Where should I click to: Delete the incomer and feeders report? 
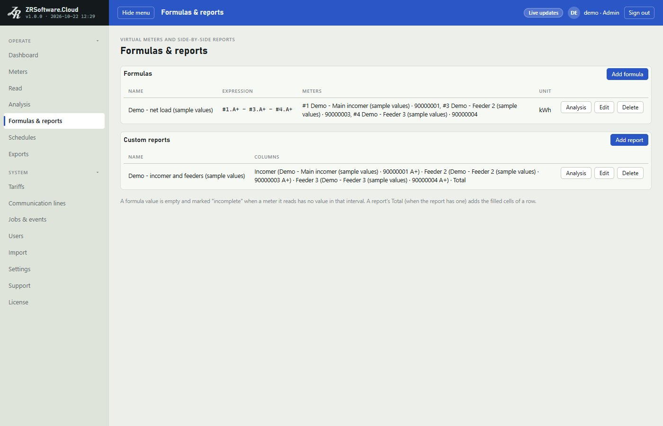pyautogui.click(x=630, y=173)
